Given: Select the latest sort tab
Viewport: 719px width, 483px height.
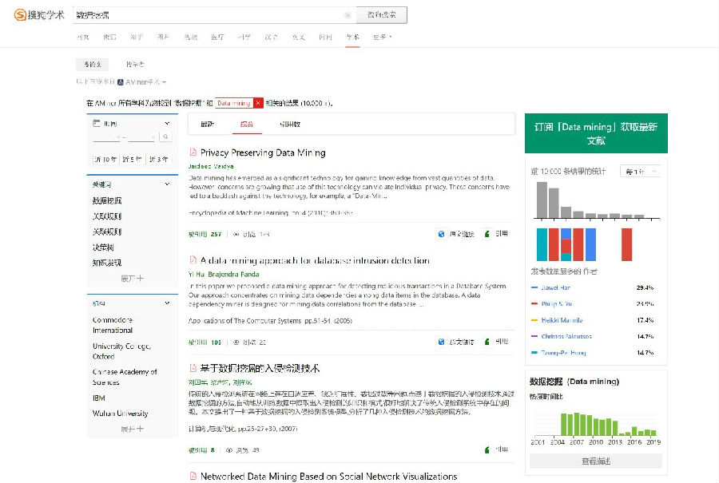Looking at the screenshot, I should point(207,125).
